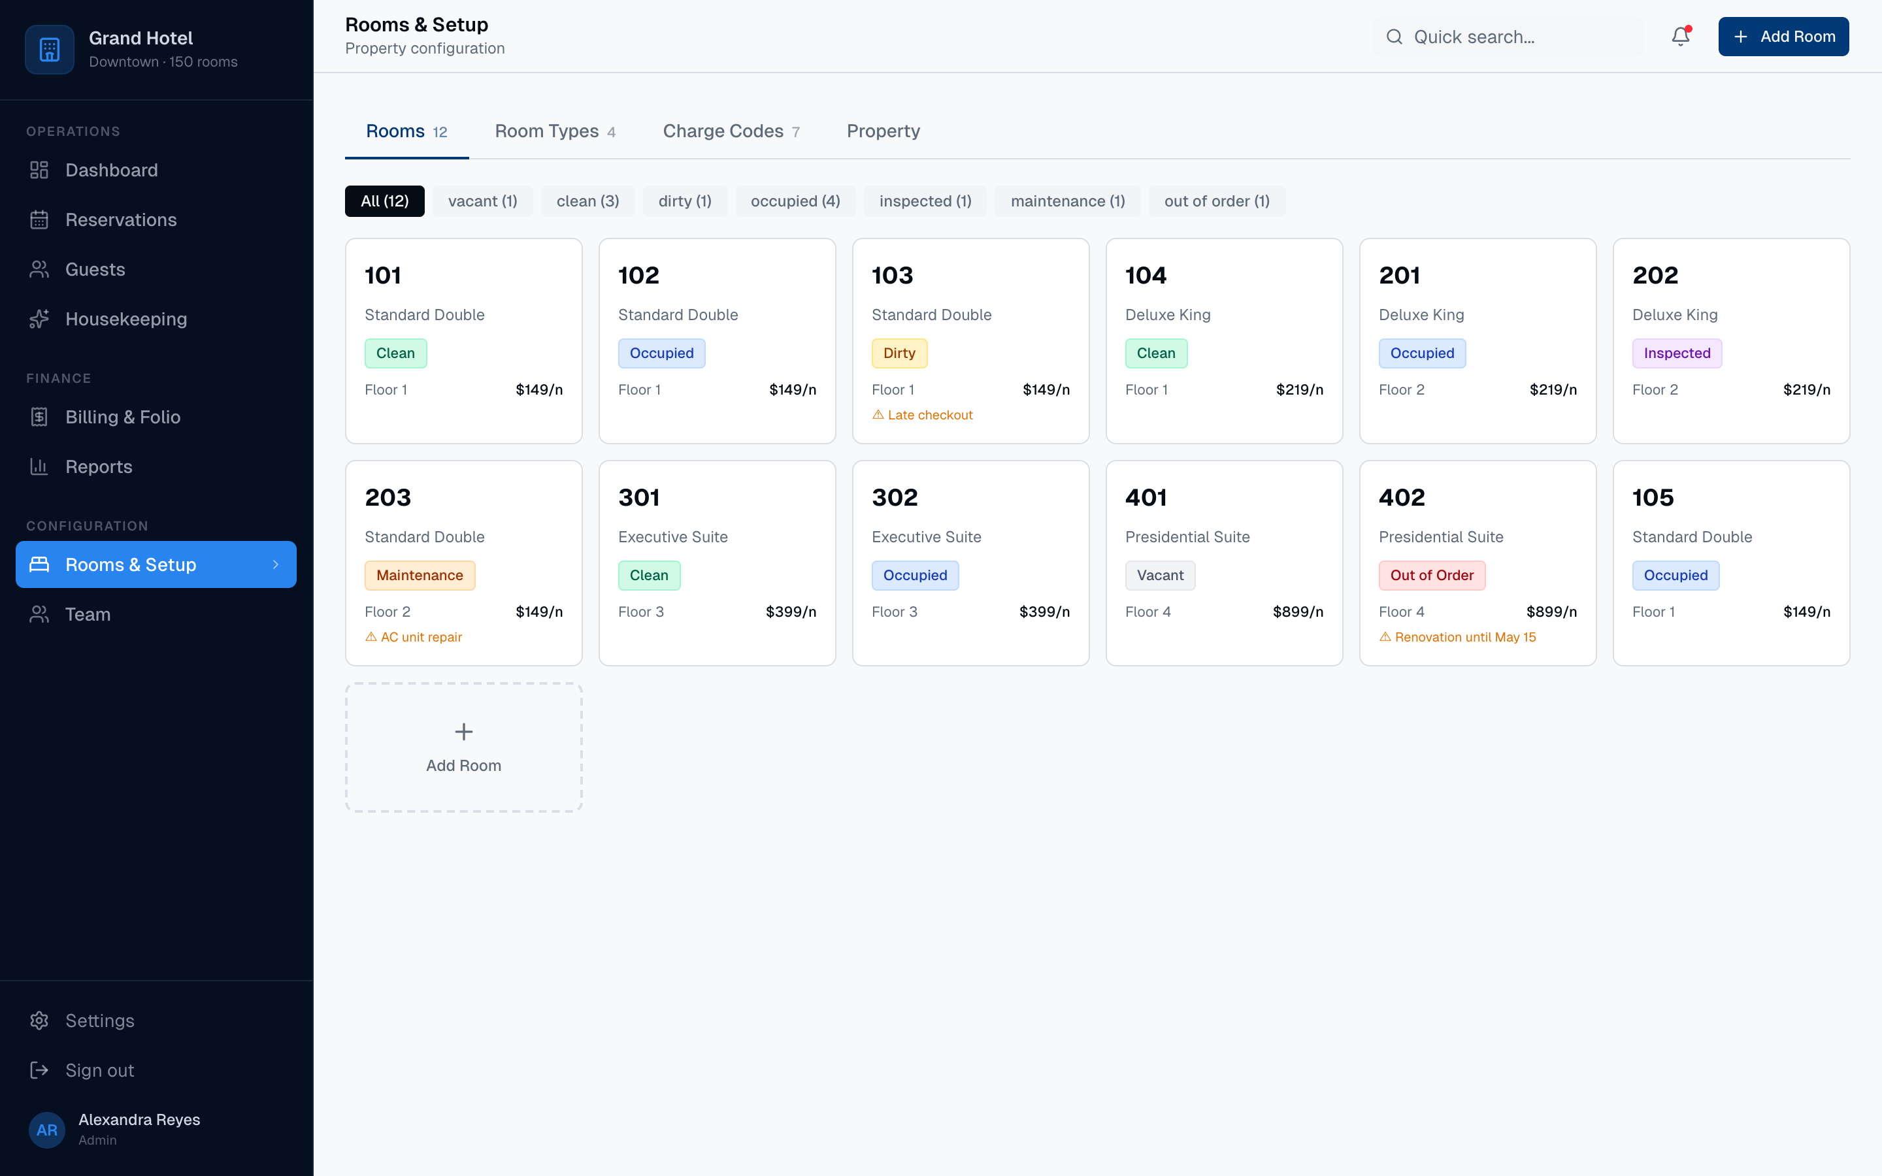The height and width of the screenshot is (1176, 1882).
Task: Click the Settings gear icon
Action: [x=39, y=1021]
